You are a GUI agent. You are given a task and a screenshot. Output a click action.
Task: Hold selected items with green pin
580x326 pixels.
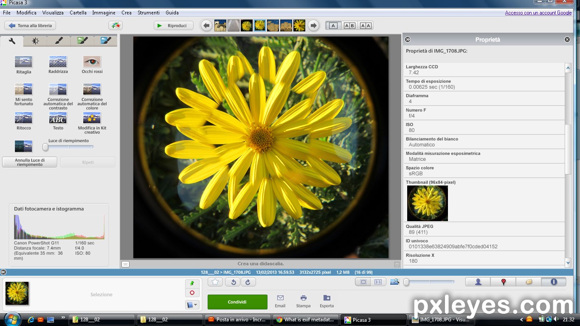click(x=192, y=284)
